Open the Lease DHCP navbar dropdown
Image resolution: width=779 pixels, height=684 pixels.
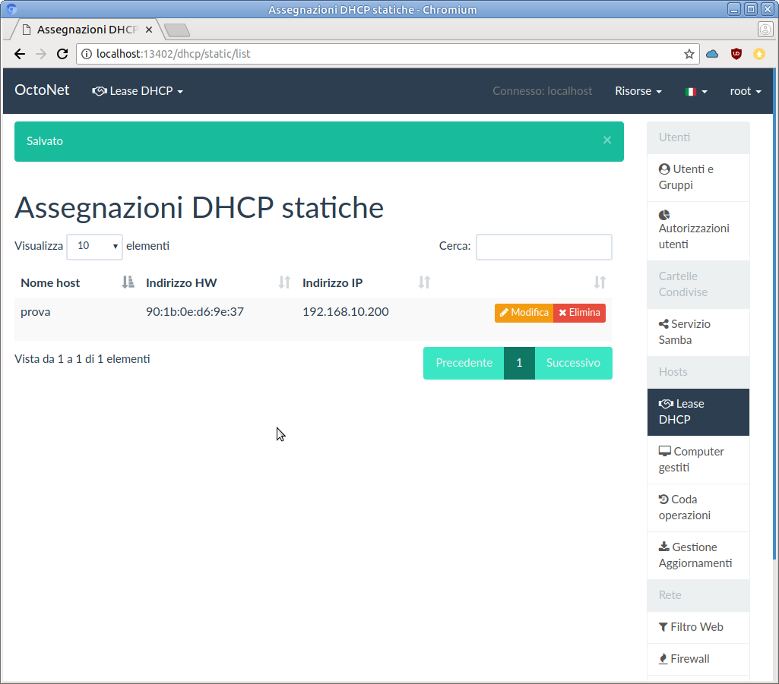[138, 91]
